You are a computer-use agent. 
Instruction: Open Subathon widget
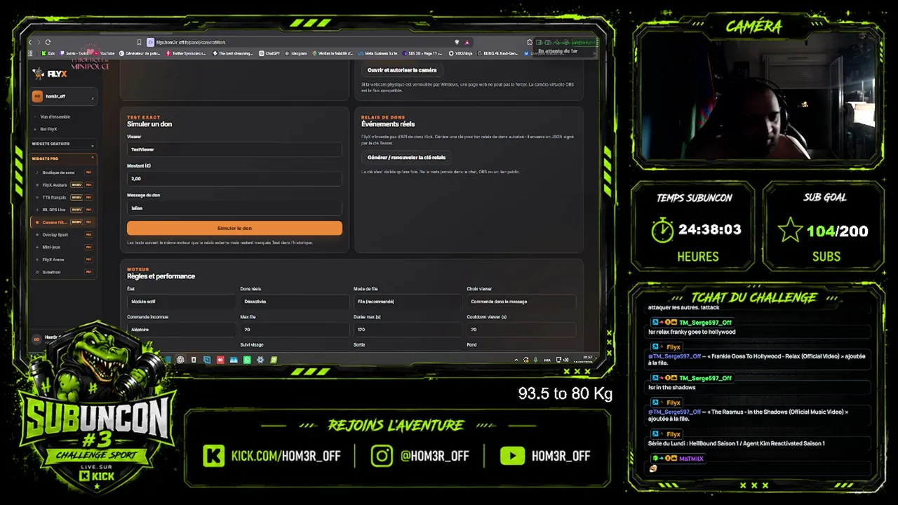[x=63, y=272]
